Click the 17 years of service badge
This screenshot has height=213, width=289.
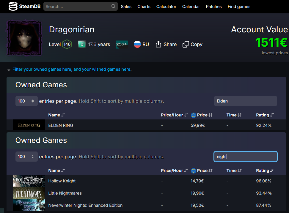(82, 44)
